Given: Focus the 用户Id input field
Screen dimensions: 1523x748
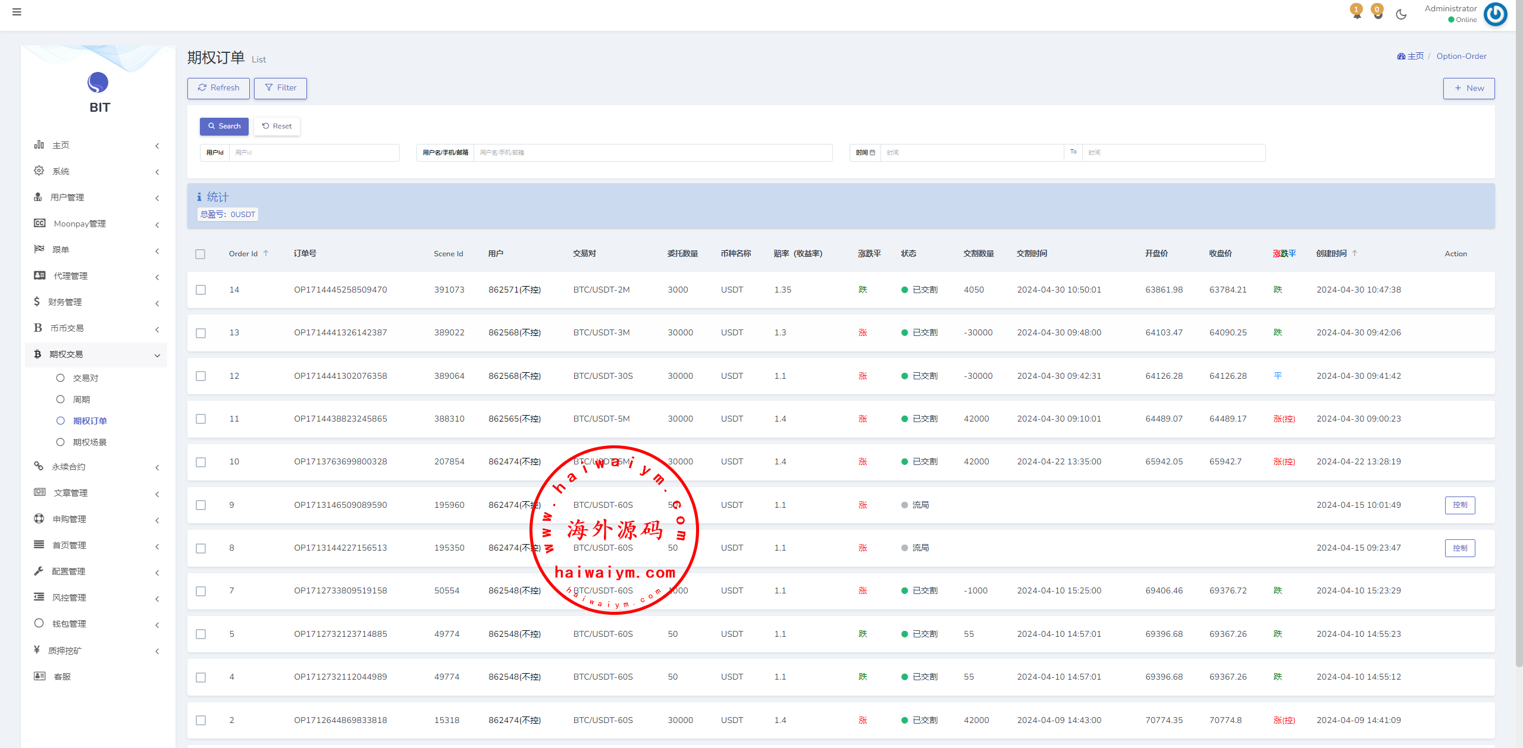Looking at the screenshot, I should (x=314, y=153).
